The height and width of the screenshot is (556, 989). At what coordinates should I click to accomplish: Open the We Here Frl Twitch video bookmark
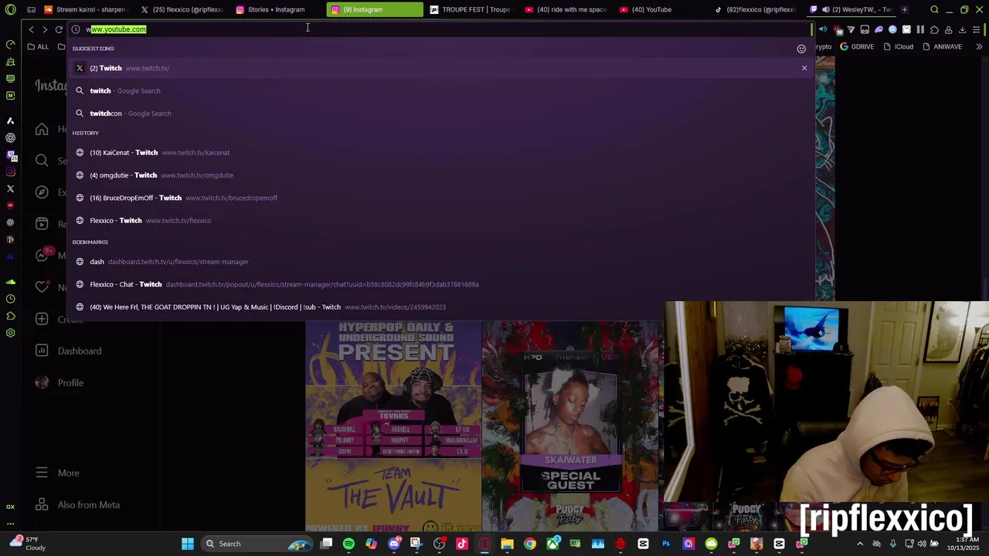click(x=440, y=307)
